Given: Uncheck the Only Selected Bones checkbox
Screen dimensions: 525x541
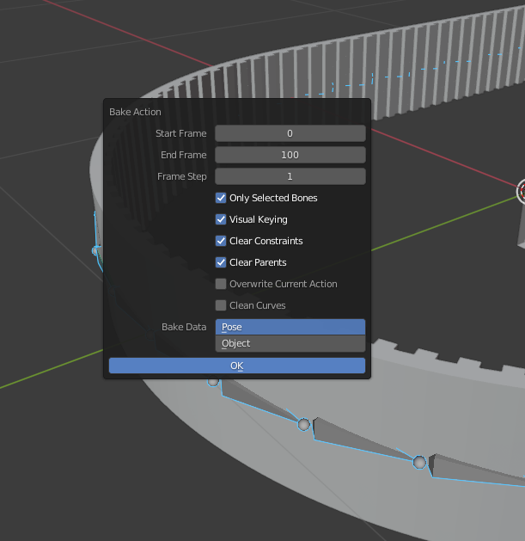Looking at the screenshot, I should click(x=221, y=198).
